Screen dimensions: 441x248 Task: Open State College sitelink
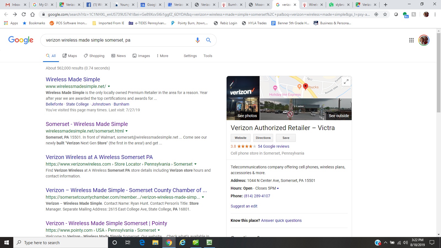pyautogui.click(x=77, y=104)
